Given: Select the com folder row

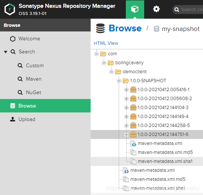Looking at the screenshot, I should (x=147, y=54).
